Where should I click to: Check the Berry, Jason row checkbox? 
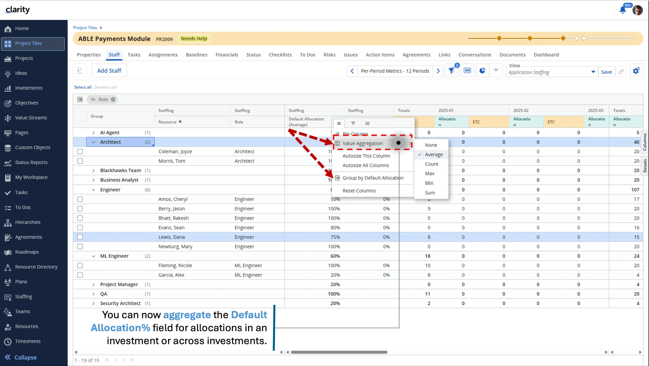[x=80, y=209]
